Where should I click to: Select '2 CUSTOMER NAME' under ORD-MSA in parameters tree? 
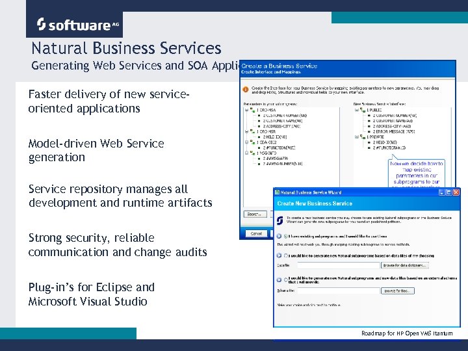[283, 121]
